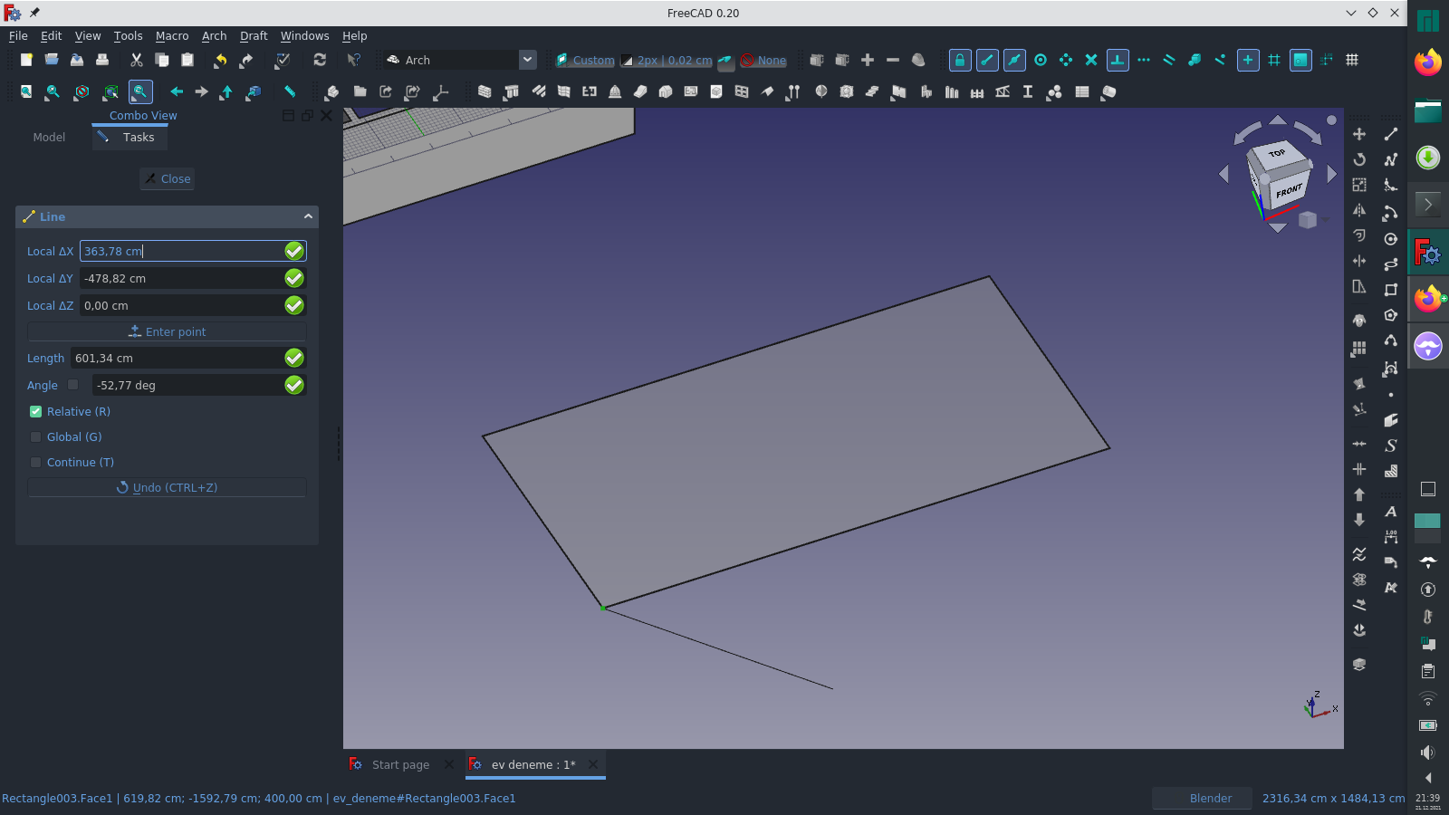Open the Arch workbench selector
Image resolution: width=1449 pixels, height=815 pixels.
[x=527, y=60]
